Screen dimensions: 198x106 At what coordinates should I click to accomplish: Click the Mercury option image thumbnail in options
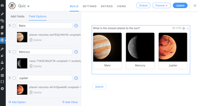click(22, 63)
